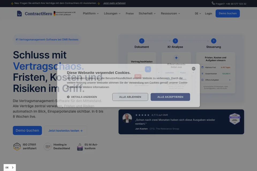The image size is (257, 171).
Task: Click the gear icon beside Details anzeigen
Action: click(68, 97)
